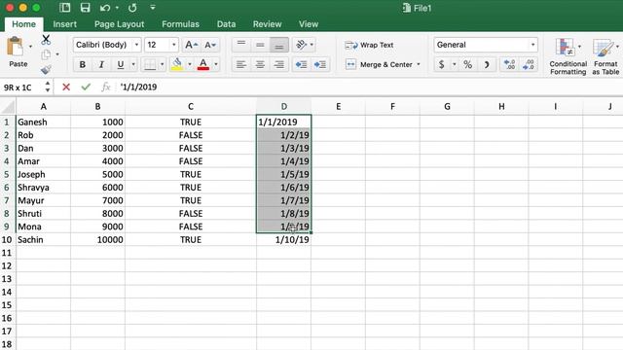Select cell containing Sachin
The width and height of the screenshot is (623, 350).
43,240
